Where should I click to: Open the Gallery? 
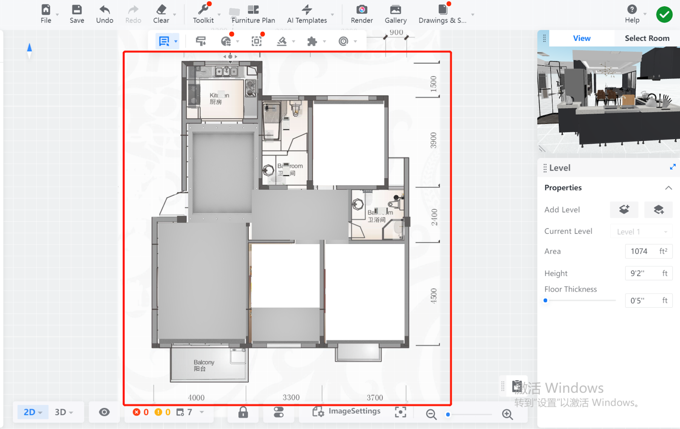(x=395, y=14)
